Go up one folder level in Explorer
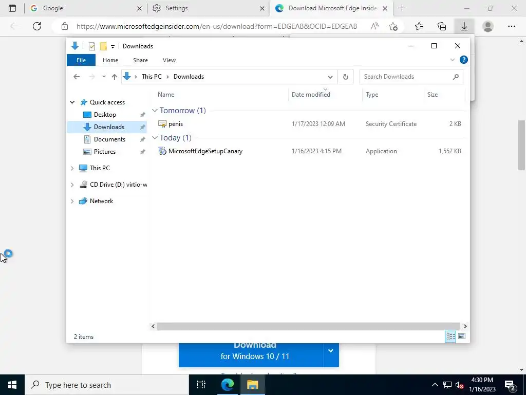 115,77
